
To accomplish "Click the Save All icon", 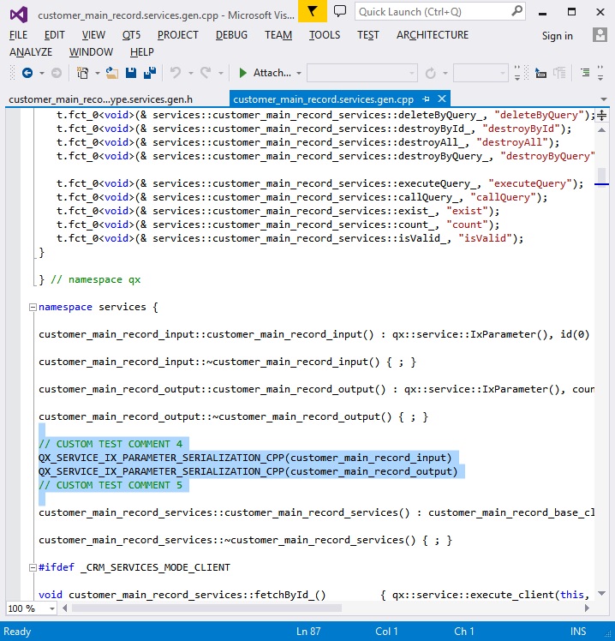I will point(150,73).
